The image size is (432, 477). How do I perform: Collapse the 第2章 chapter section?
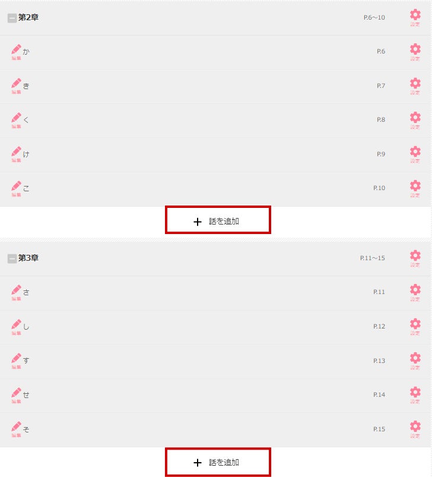click(12, 18)
